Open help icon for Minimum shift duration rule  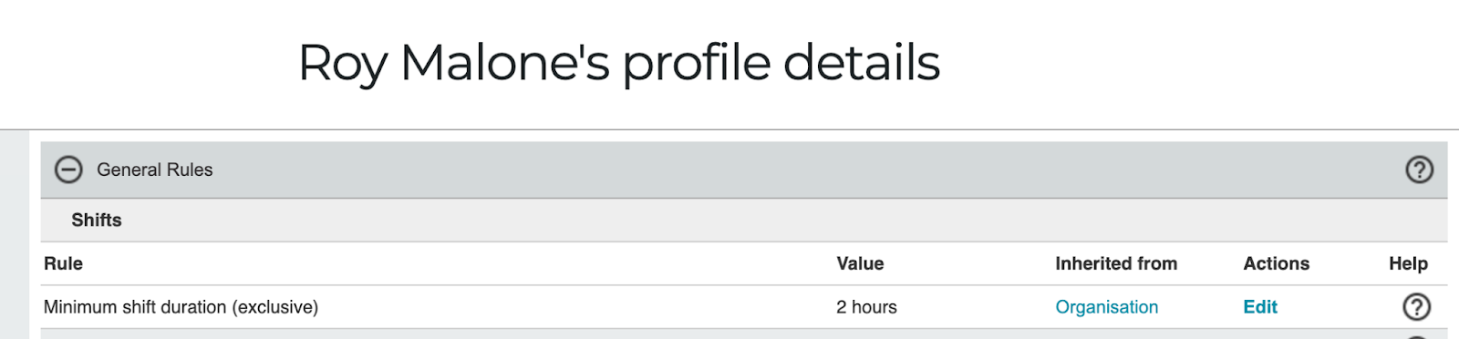pyautogui.click(x=1416, y=307)
